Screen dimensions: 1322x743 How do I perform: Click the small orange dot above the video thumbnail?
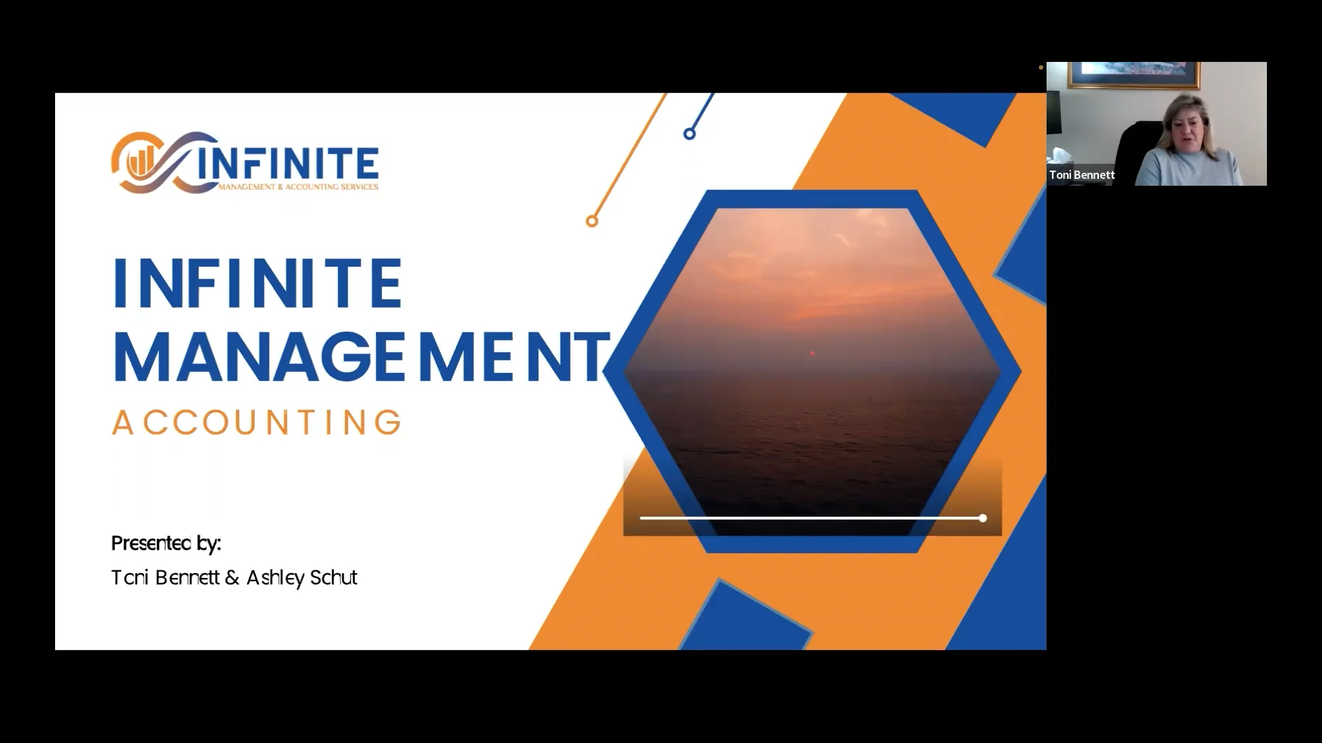point(1040,67)
